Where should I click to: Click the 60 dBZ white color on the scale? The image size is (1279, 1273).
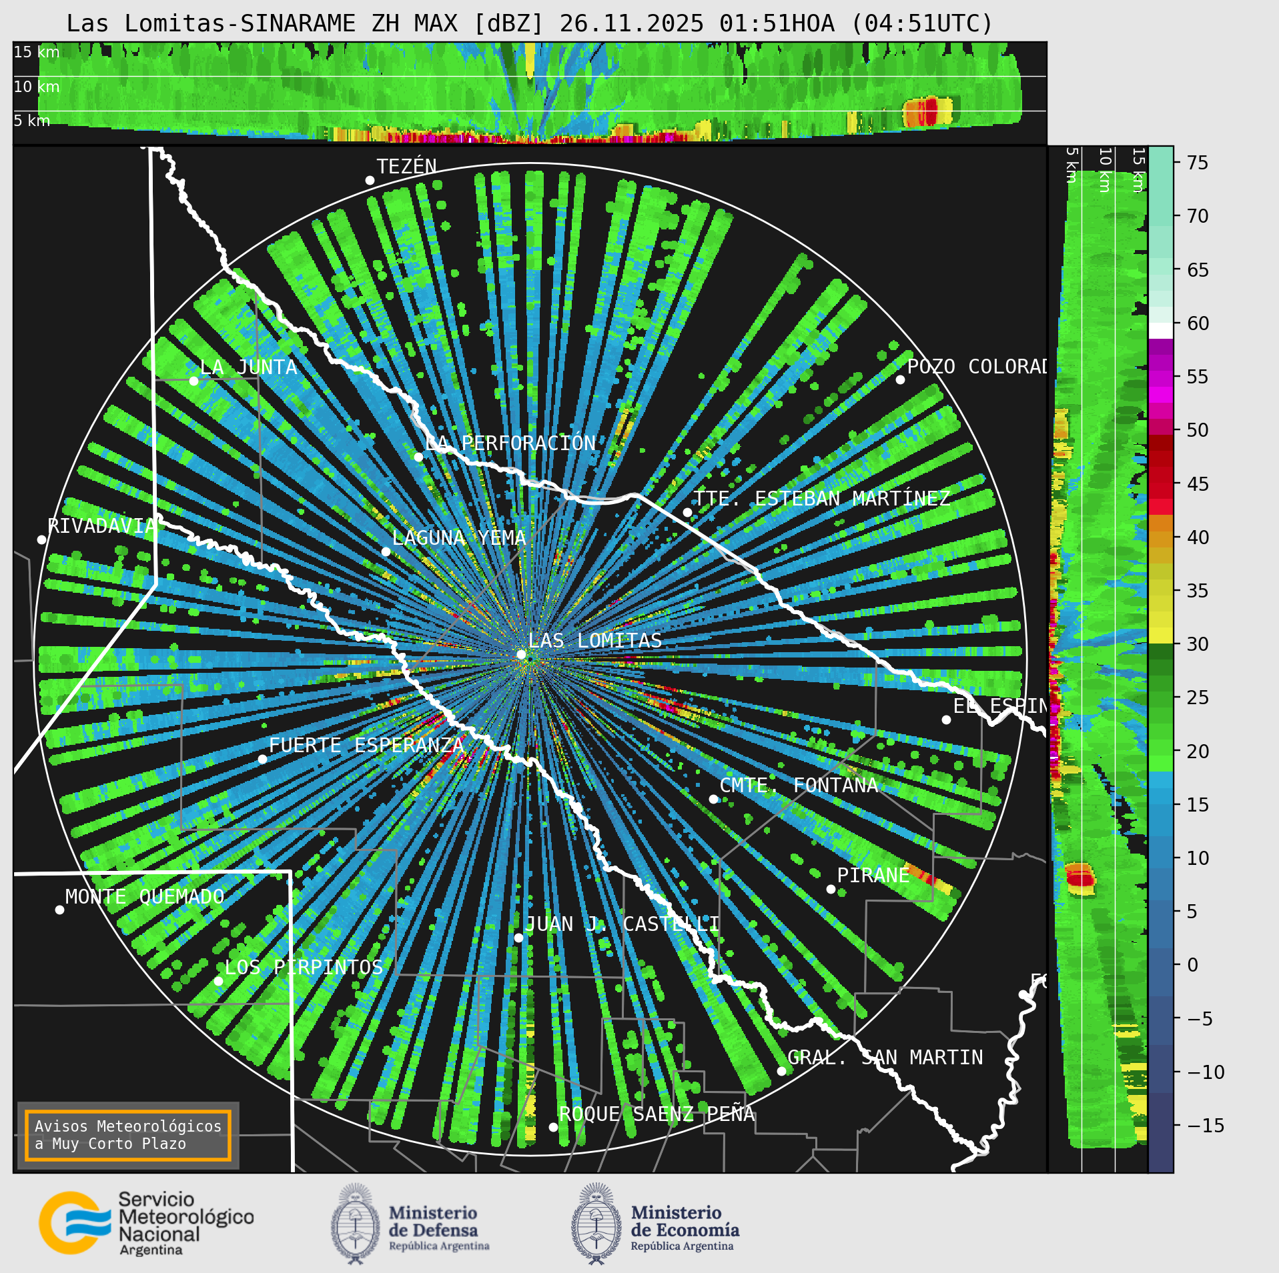point(1160,330)
